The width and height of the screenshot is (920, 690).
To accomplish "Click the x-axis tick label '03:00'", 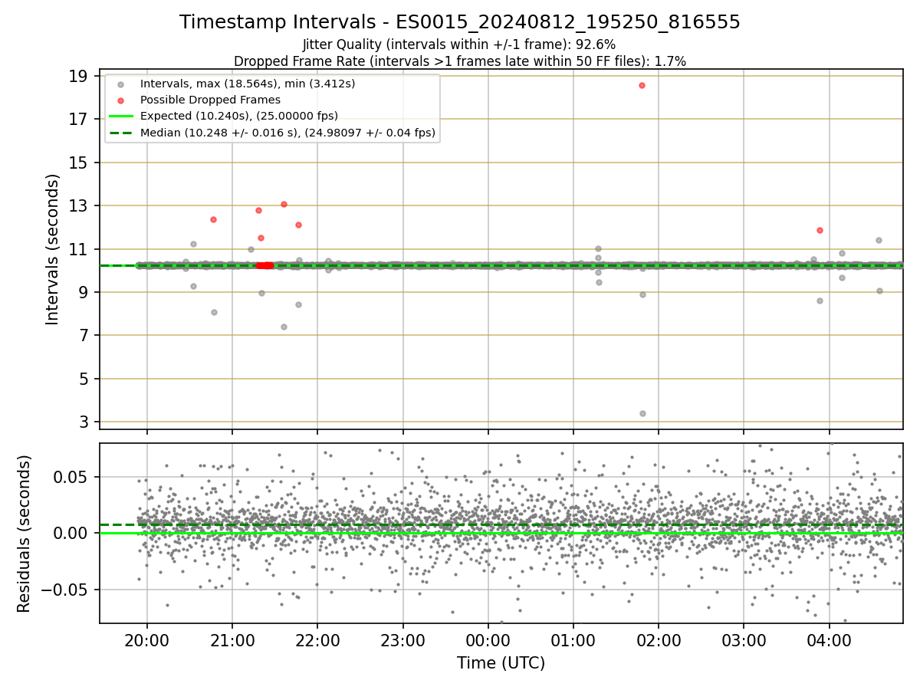I will click(x=744, y=639).
